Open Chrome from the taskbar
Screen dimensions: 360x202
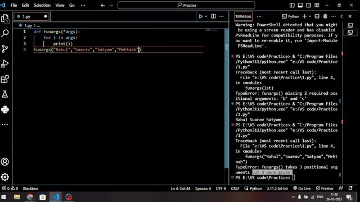coord(30,197)
